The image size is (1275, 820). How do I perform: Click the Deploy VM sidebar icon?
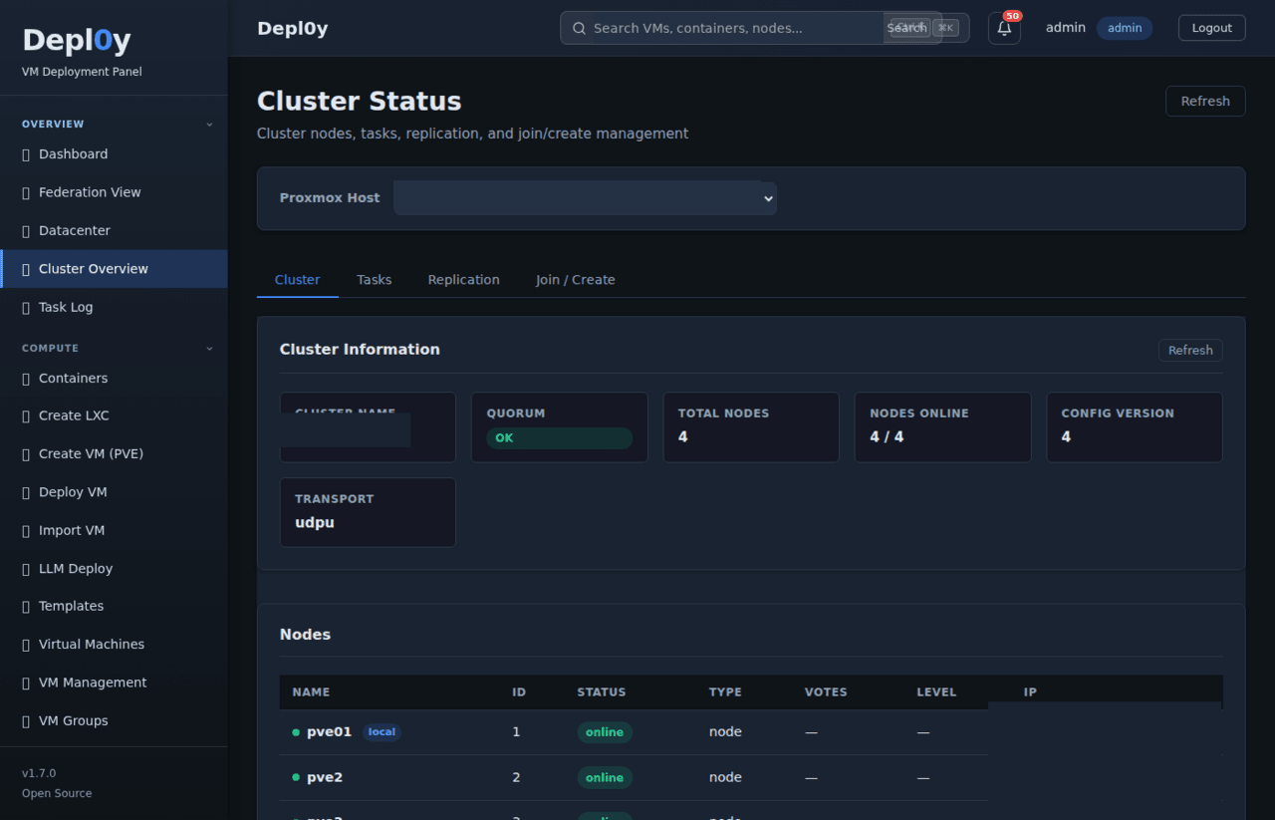(x=26, y=493)
